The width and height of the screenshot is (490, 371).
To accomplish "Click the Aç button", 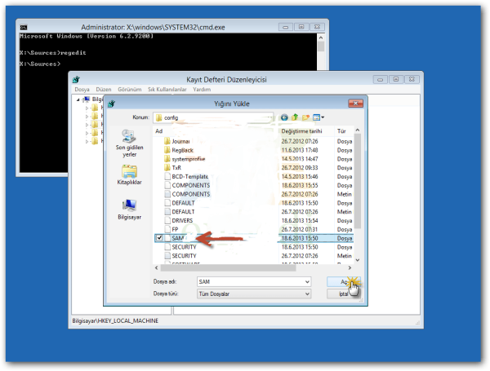I will (x=344, y=282).
